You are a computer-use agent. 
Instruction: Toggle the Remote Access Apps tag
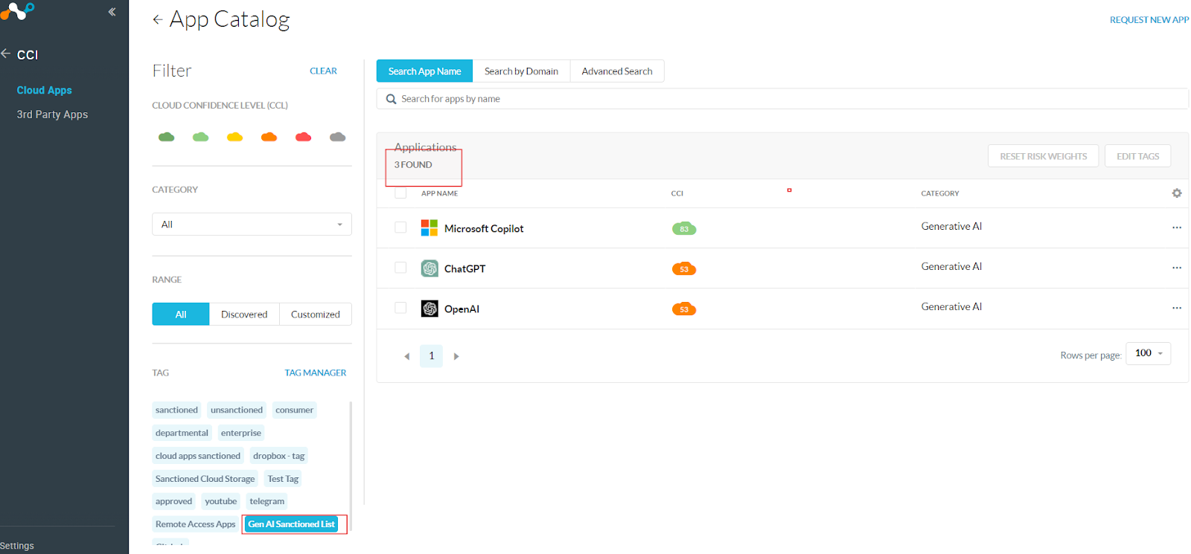[x=195, y=524]
